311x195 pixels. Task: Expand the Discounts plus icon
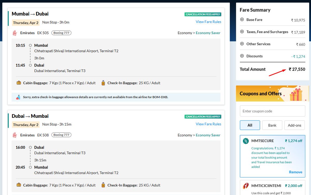tap(242, 56)
